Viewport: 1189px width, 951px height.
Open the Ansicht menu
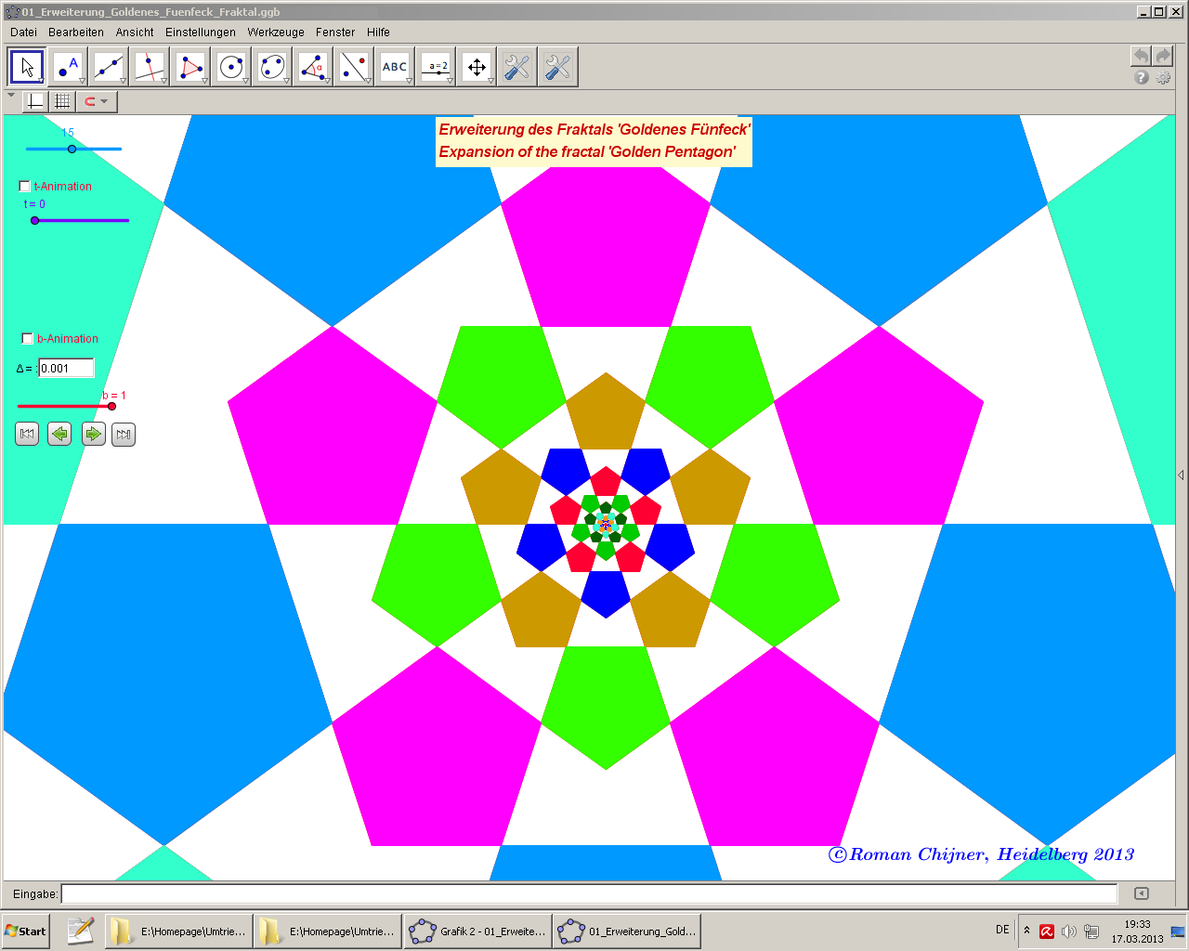135,33
